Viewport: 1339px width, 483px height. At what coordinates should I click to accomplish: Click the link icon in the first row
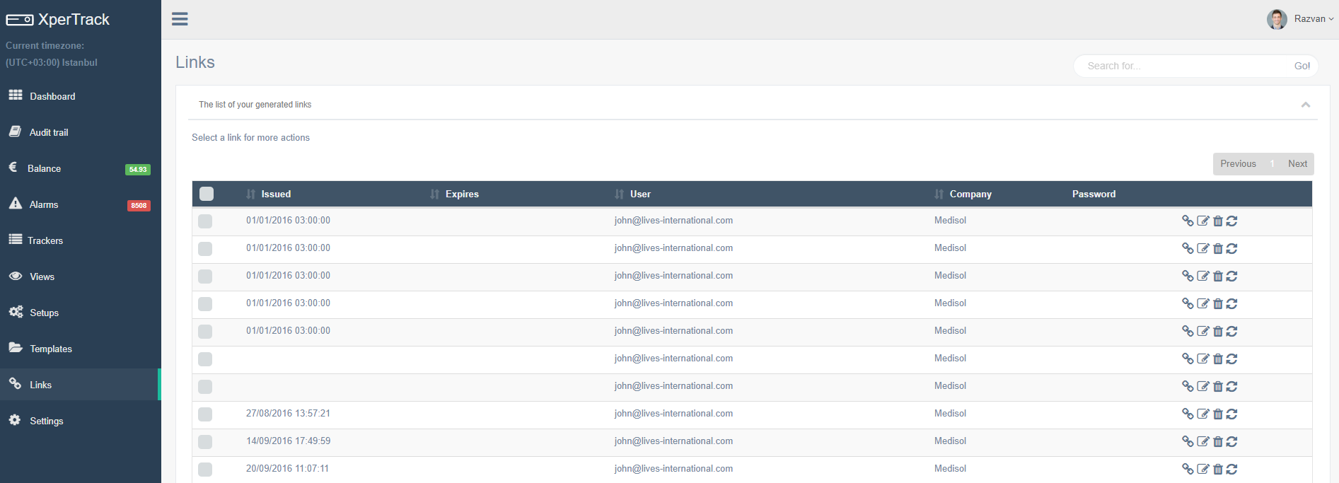1188,221
